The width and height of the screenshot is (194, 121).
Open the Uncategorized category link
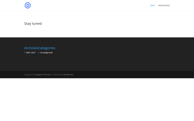(46, 53)
